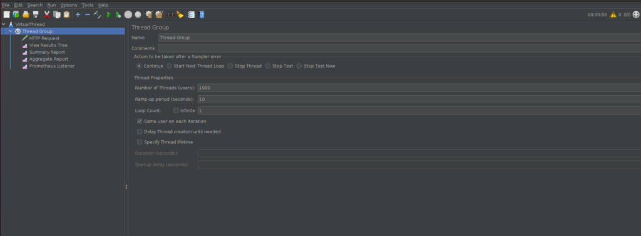Open the File menu
Viewport: 641px width, 236px height.
6,5
